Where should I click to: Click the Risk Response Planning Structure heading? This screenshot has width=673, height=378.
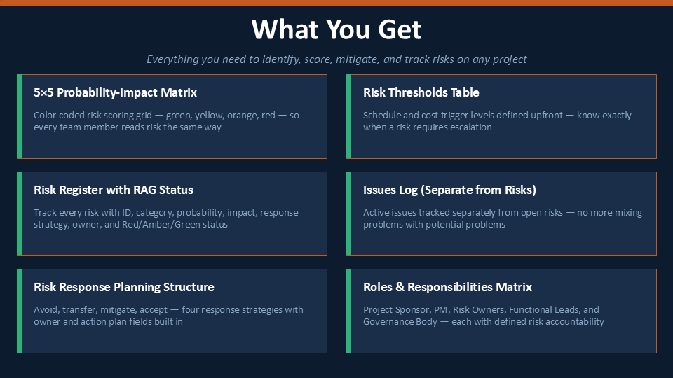point(123,287)
